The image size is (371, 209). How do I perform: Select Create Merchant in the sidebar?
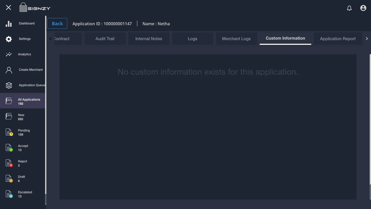22,70
